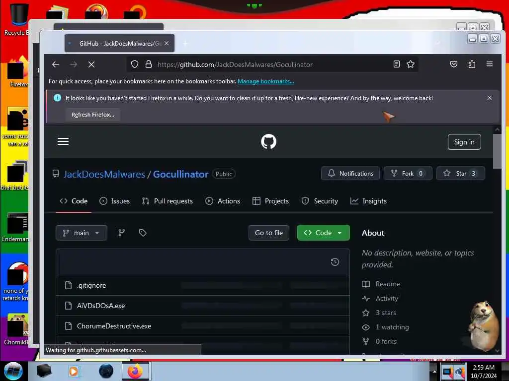Expand the green Code dropdown

click(323, 233)
